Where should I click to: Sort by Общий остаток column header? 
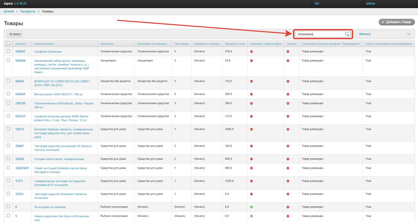pos(235,44)
